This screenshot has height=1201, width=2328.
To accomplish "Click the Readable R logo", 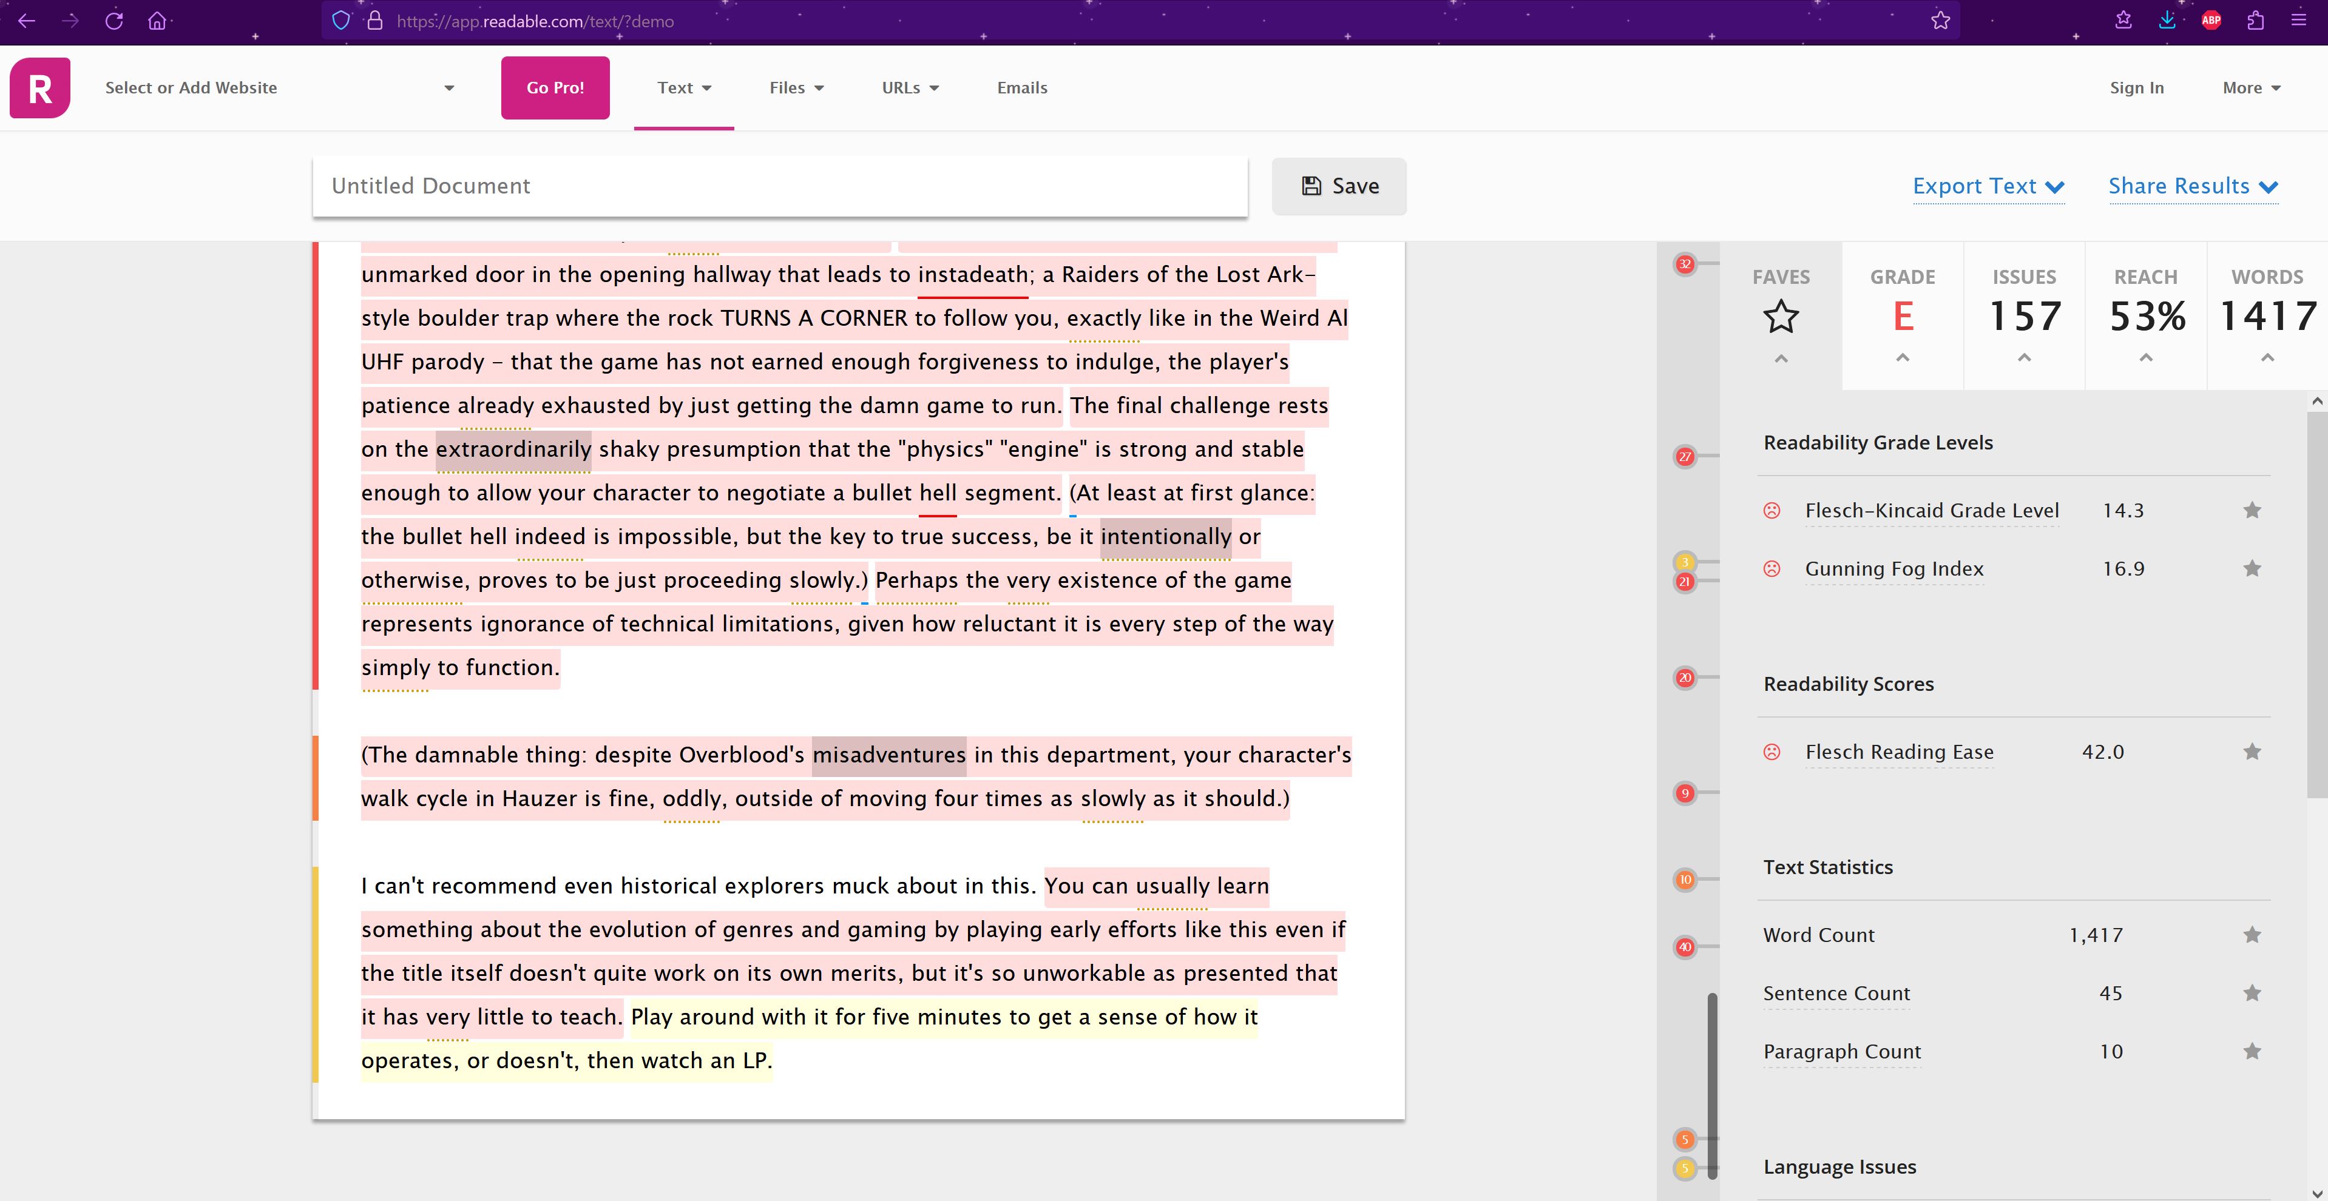I will [40, 87].
